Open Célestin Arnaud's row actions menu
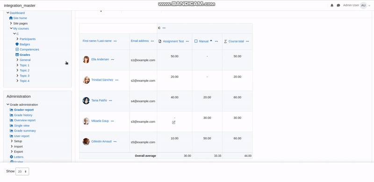 coord(115,141)
